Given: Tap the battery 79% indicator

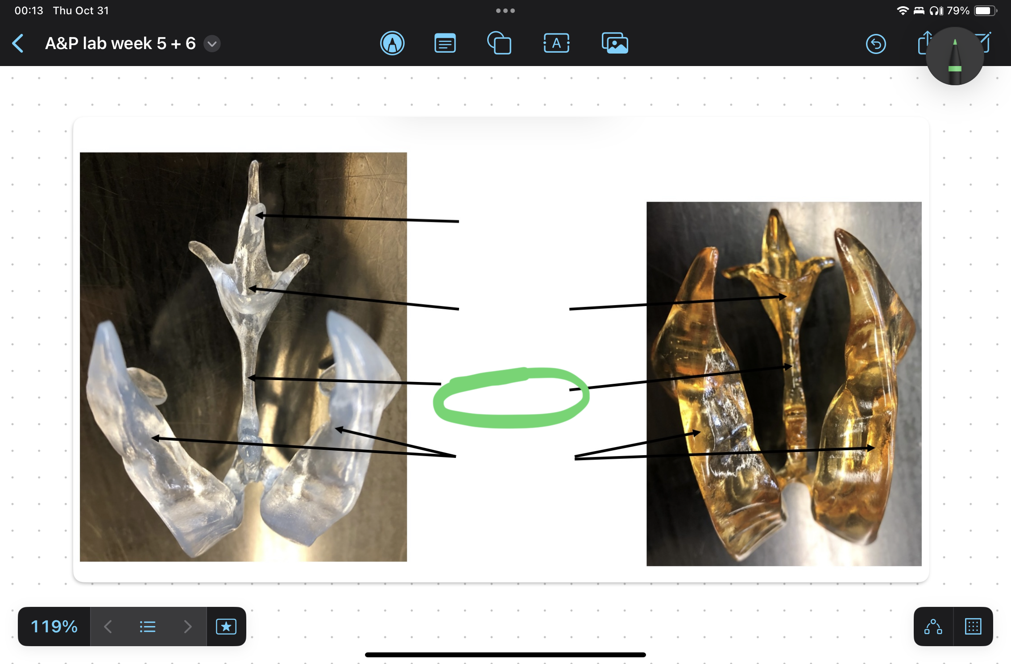Looking at the screenshot, I should [x=971, y=11].
